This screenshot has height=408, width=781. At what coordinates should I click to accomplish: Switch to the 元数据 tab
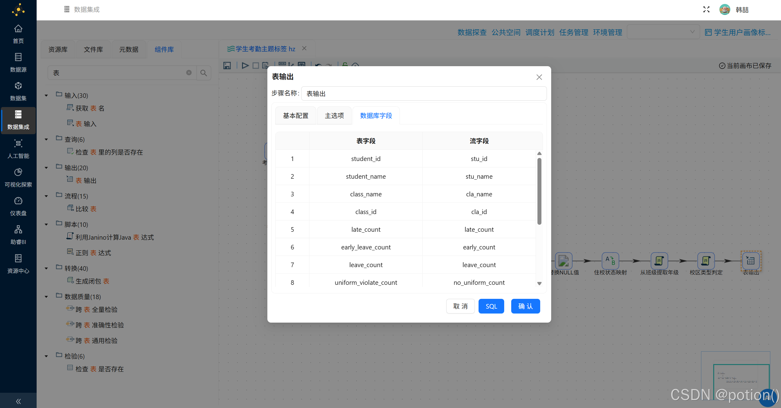(x=129, y=49)
